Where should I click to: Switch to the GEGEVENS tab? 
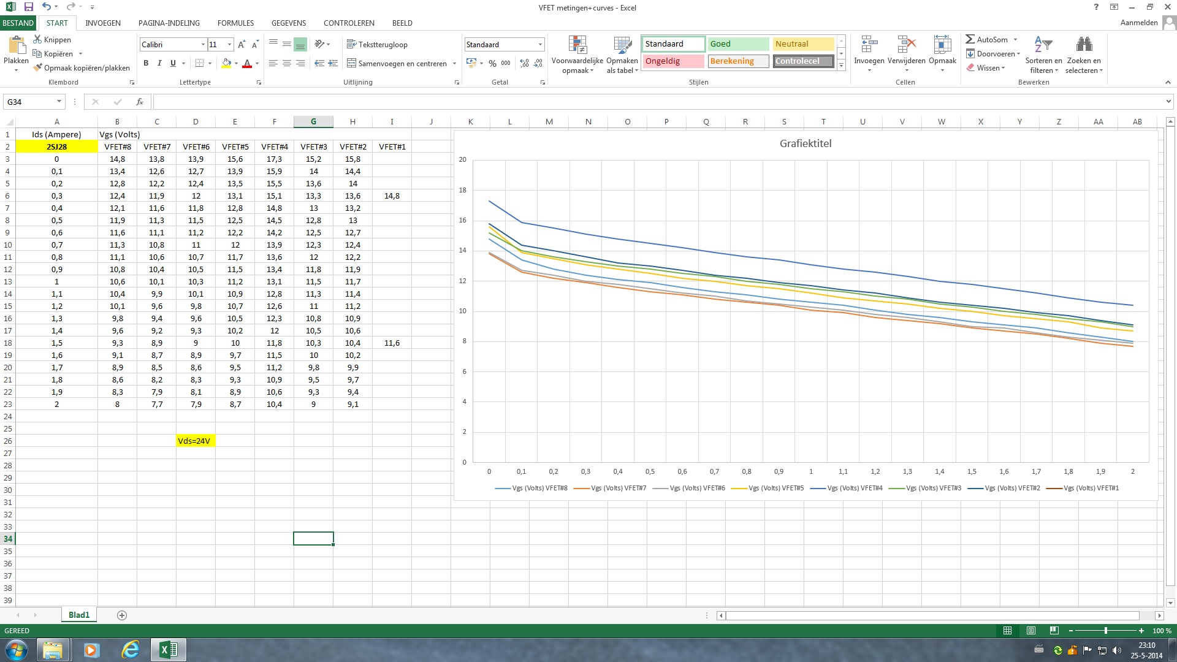[x=289, y=23]
